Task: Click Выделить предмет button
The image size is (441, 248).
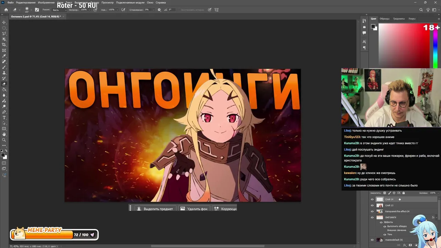Action: tap(155, 209)
